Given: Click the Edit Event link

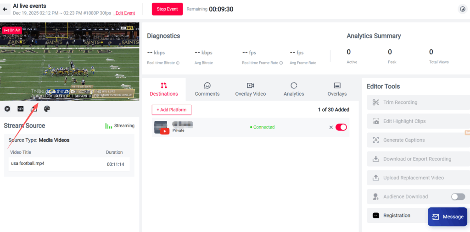Looking at the screenshot, I should coord(124,13).
